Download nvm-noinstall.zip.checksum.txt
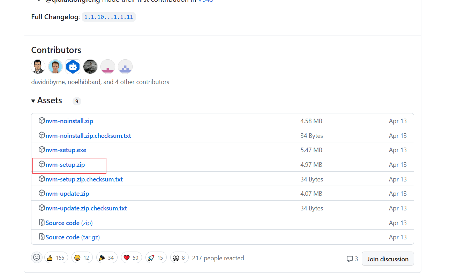This screenshot has height=276, width=473. coord(88,136)
